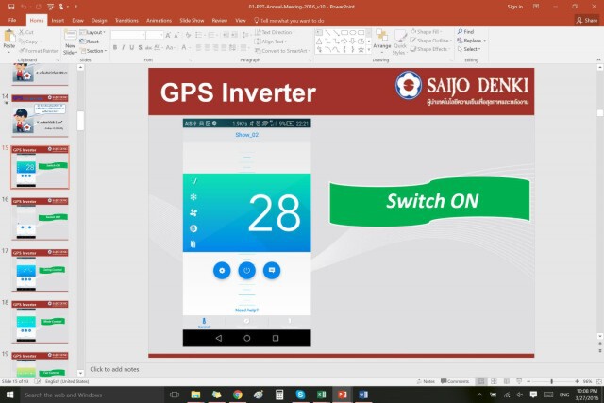Image resolution: width=604 pixels, height=403 pixels.
Task: Select slide 14 thumbnail
Action: tap(40, 115)
